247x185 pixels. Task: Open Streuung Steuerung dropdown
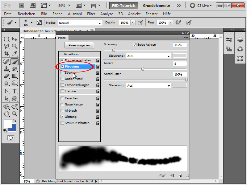pos(149,56)
